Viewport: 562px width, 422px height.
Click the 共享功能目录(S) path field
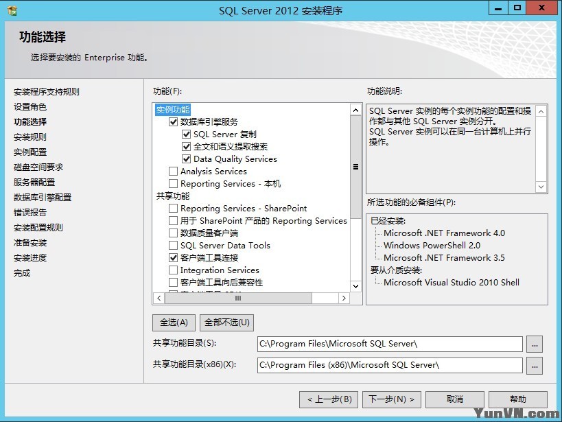(390, 344)
